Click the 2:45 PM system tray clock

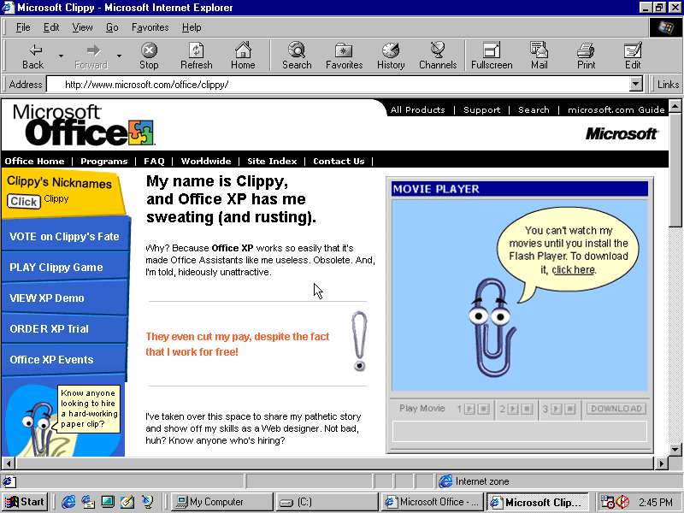655,503
